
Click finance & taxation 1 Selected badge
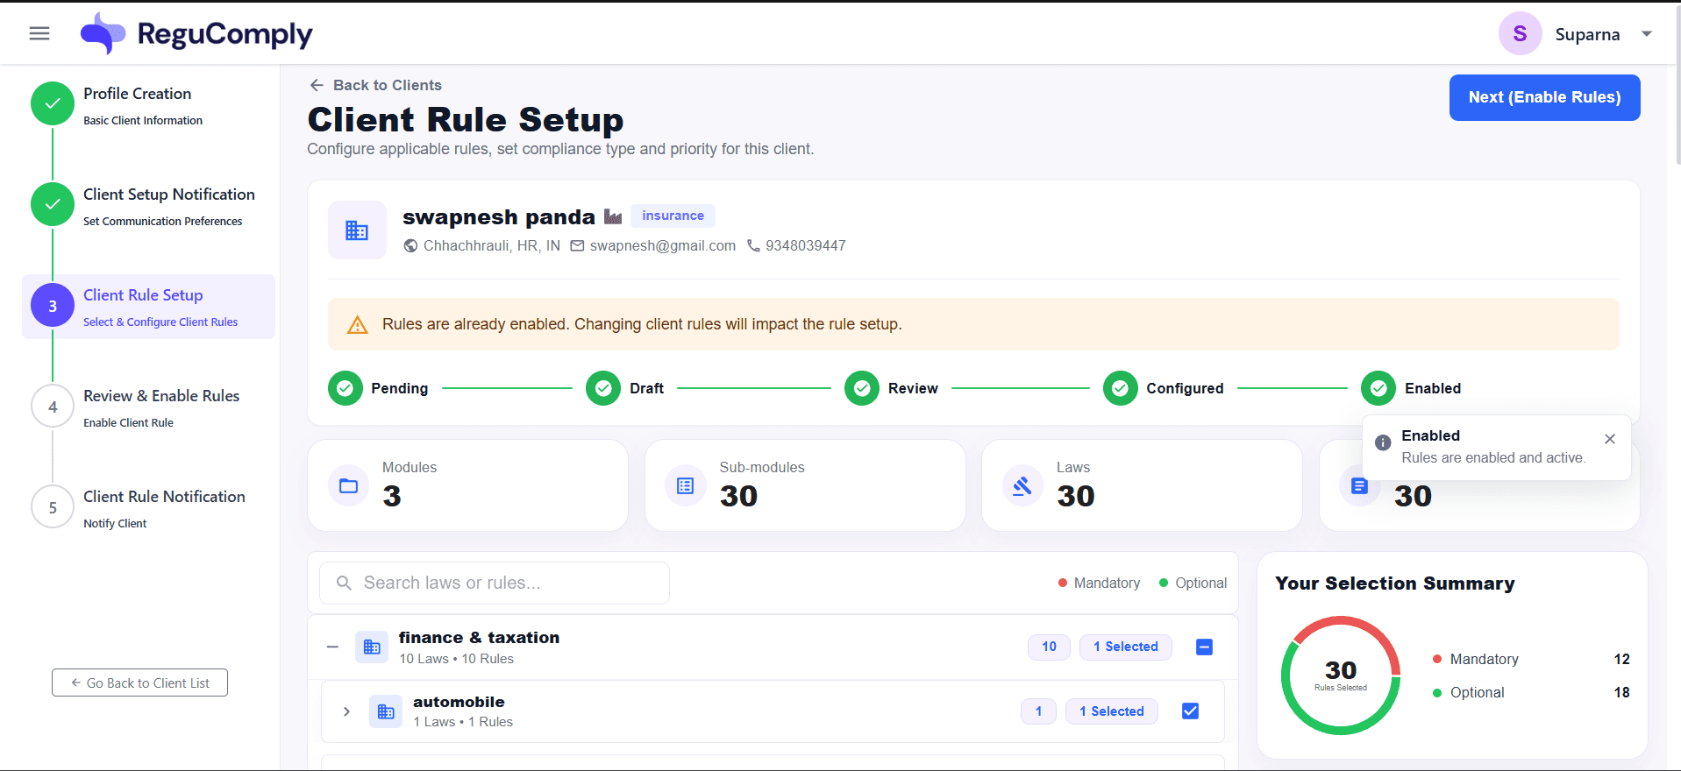click(1126, 647)
